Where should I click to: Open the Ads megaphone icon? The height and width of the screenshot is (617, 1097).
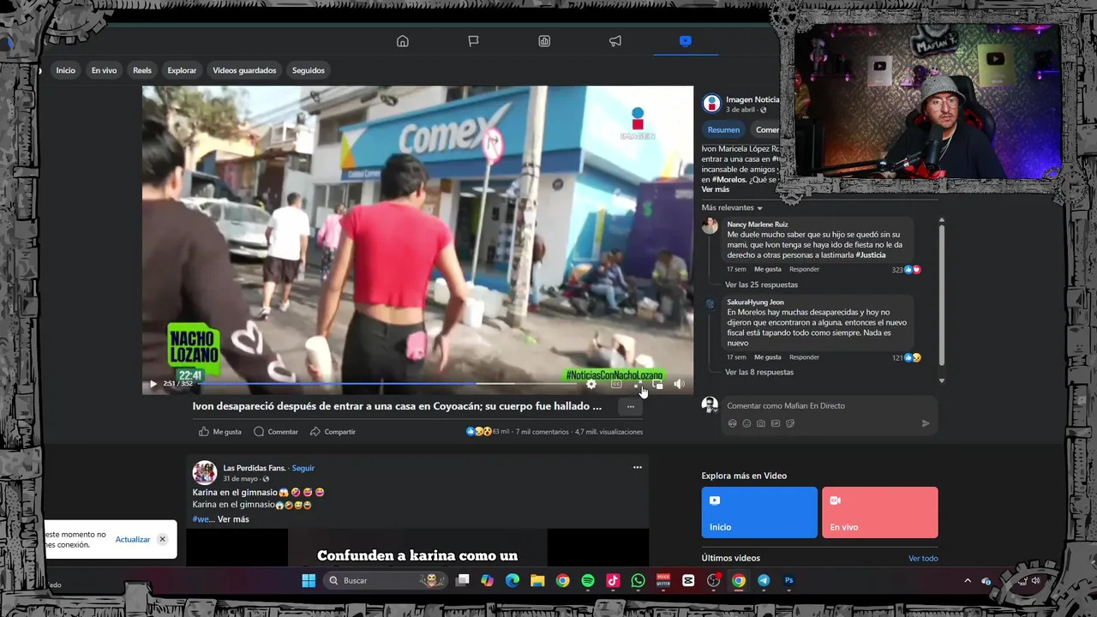click(615, 41)
